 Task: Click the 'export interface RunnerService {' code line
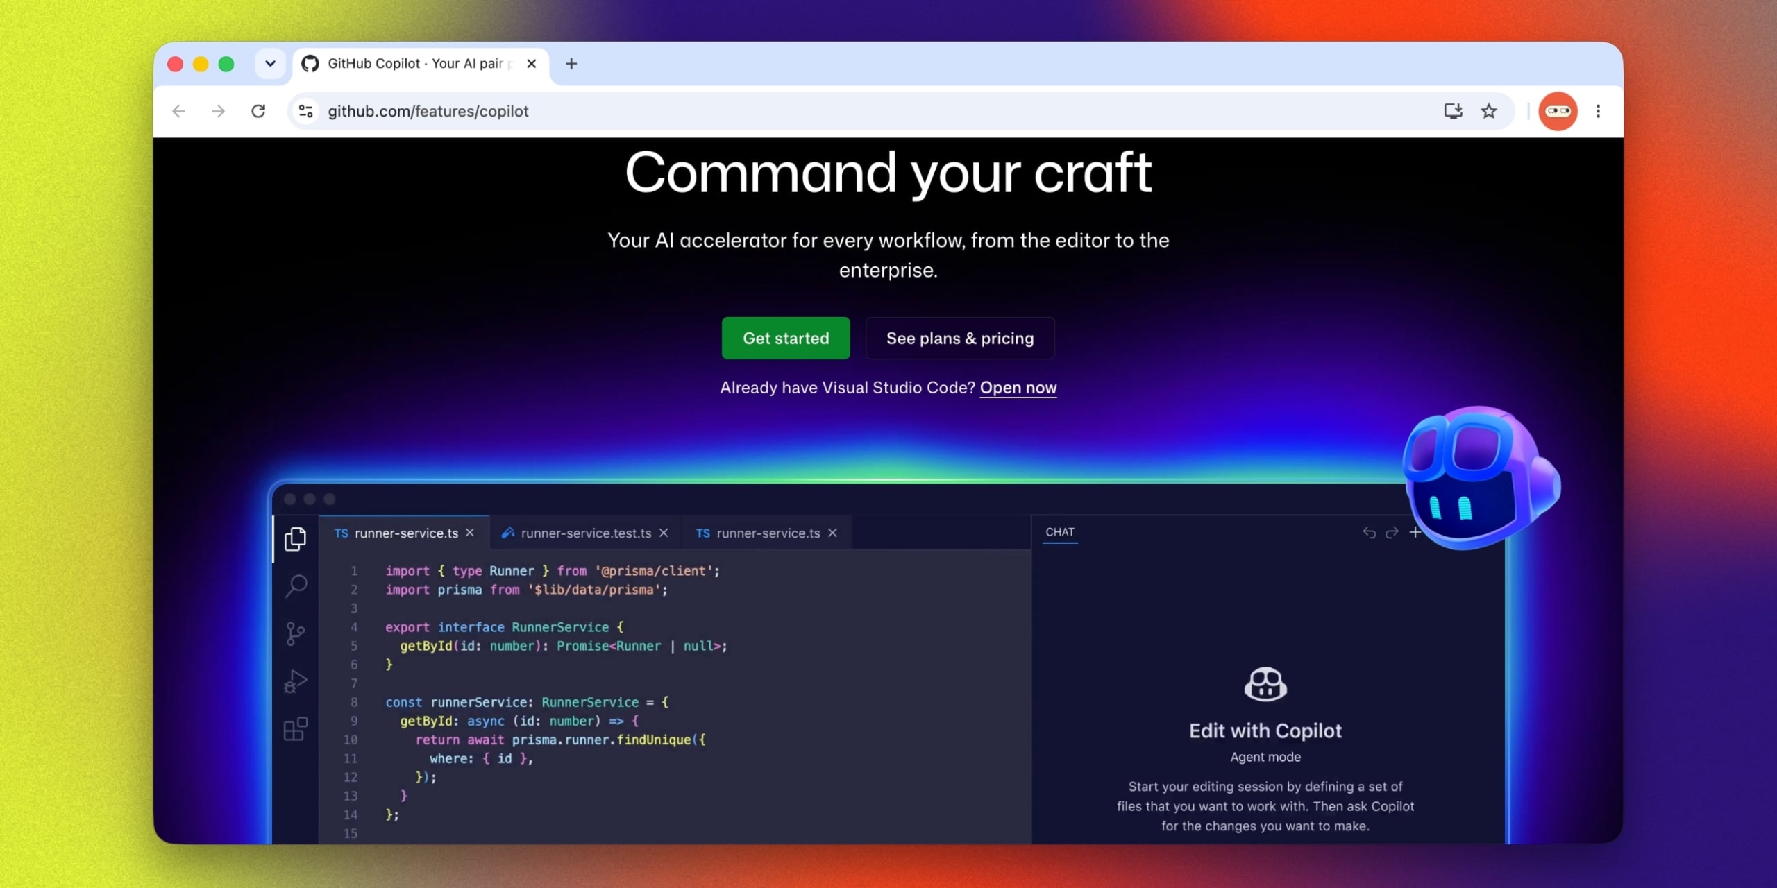(505, 627)
